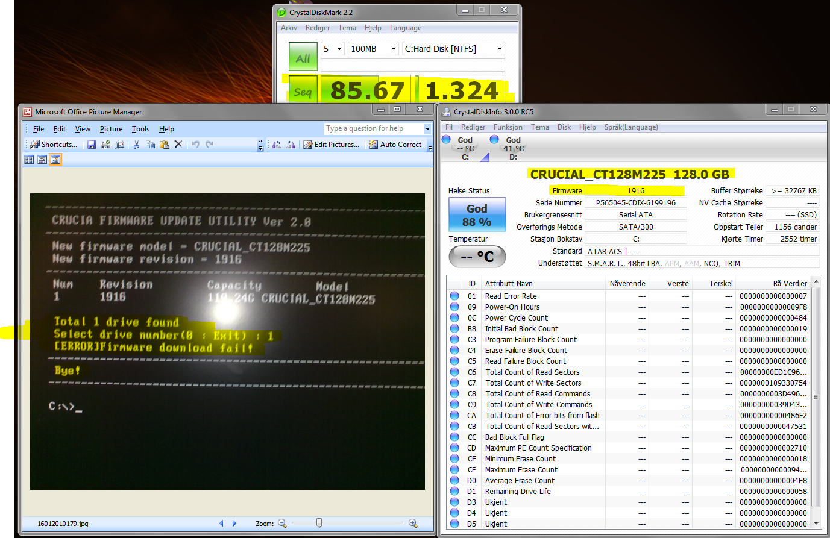
Task: Click the Copy icon in Picture Manager
Action: [x=151, y=145]
